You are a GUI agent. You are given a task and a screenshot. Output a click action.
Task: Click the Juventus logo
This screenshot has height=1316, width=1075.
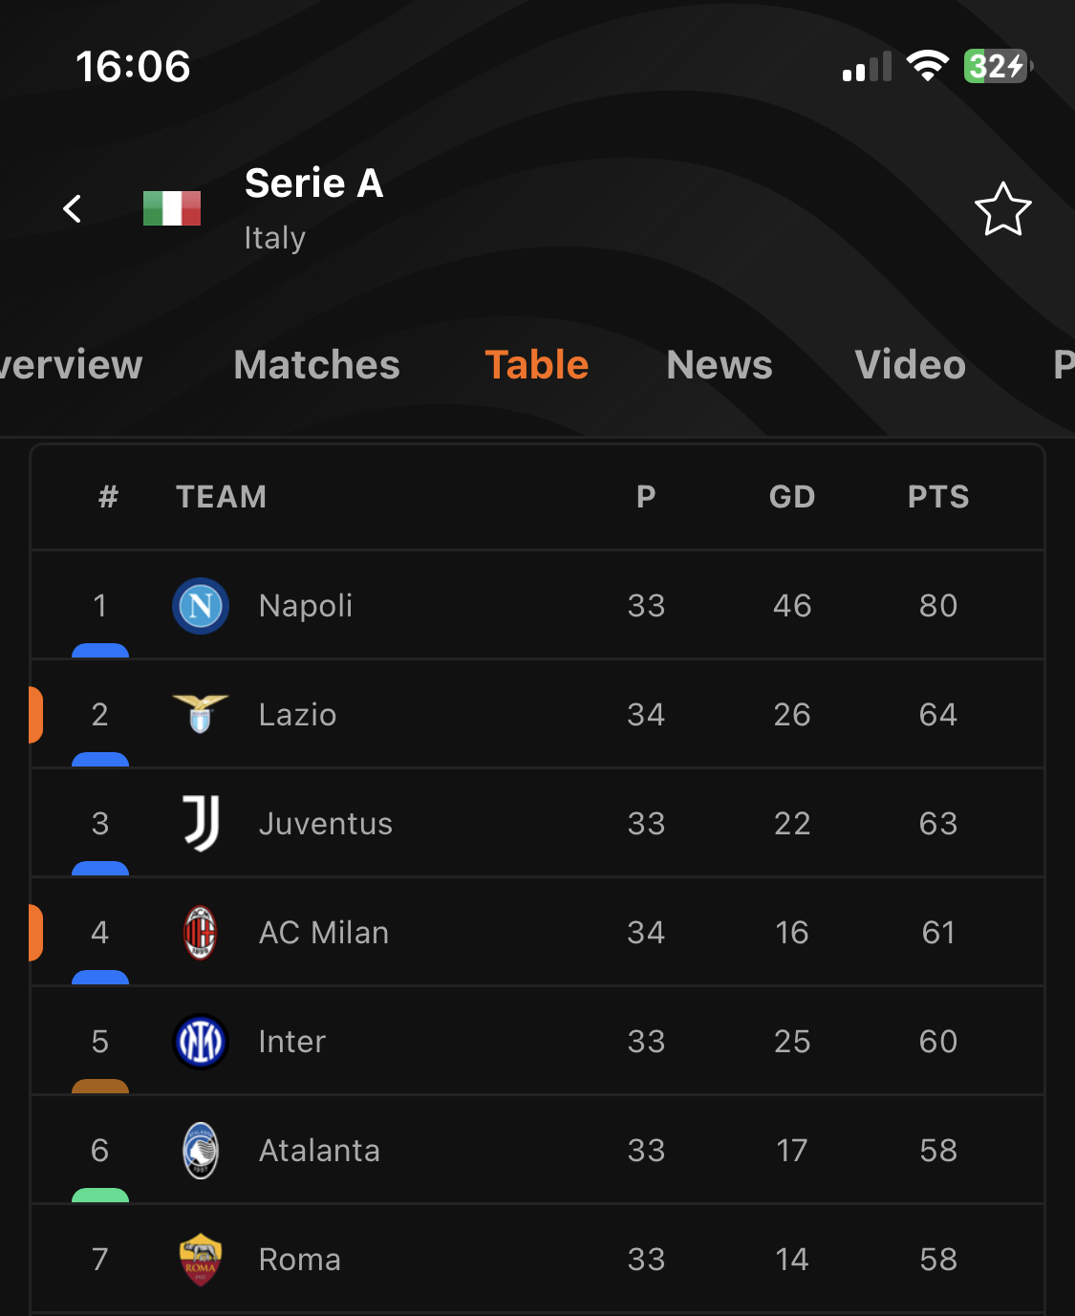point(201,823)
